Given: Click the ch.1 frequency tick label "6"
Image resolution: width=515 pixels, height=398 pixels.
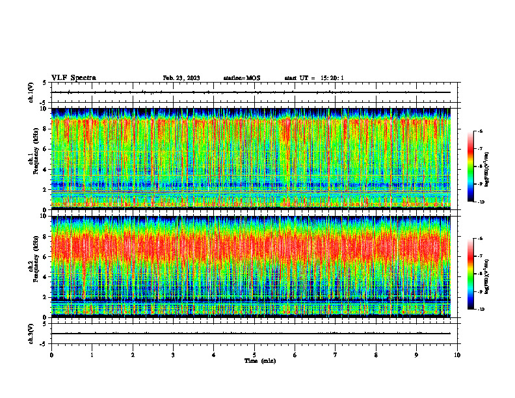Looking at the screenshot, I should point(46,149).
